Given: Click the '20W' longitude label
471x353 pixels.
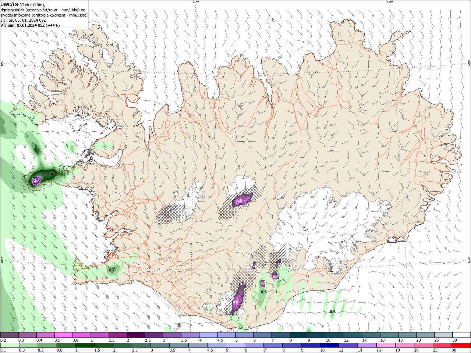Looking at the screenshot, I should [196, 2].
